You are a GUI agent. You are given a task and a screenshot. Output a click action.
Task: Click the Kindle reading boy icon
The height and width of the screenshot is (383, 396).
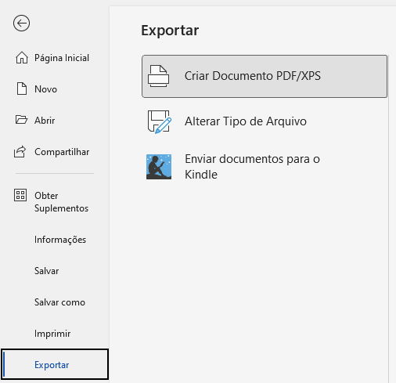[x=159, y=167]
